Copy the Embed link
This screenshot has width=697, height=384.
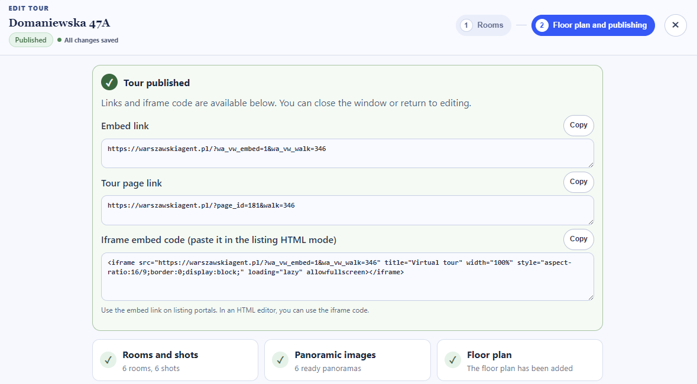[x=578, y=126]
